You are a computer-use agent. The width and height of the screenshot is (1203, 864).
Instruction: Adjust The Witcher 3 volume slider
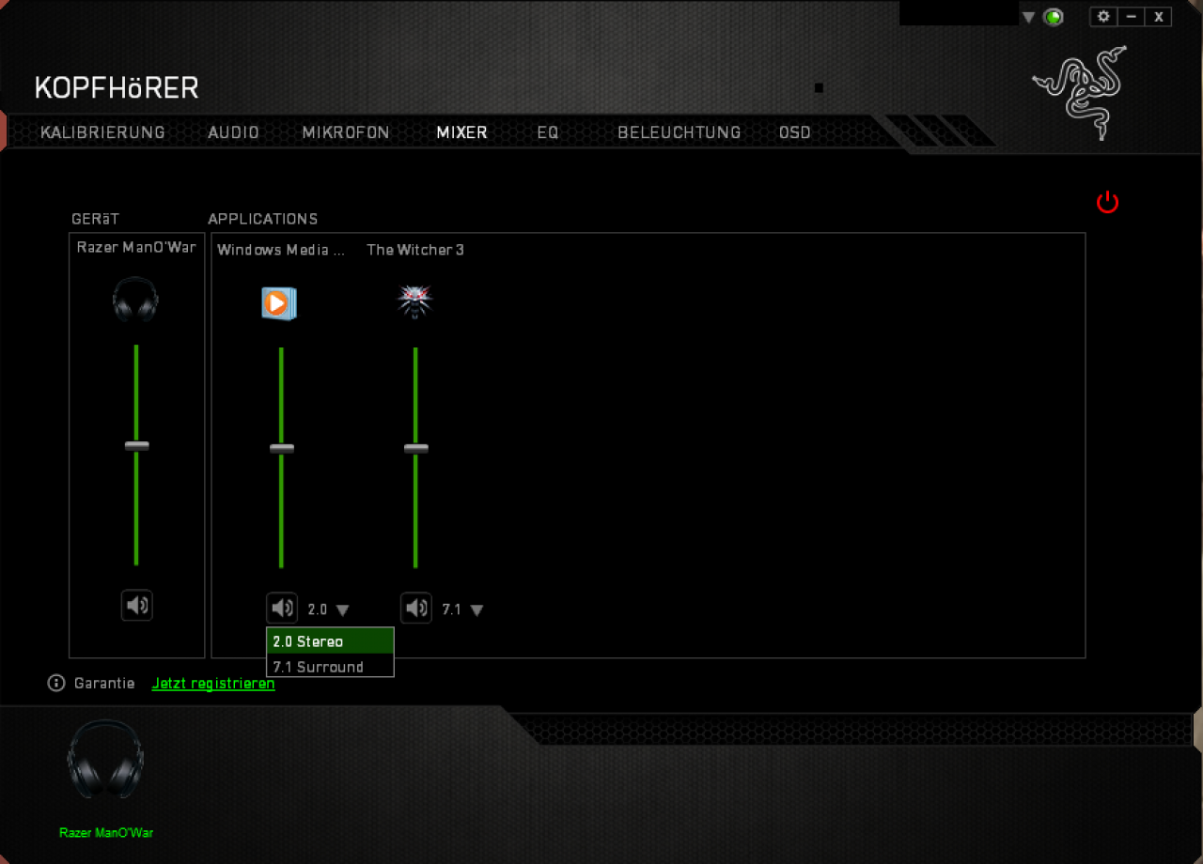(x=416, y=449)
